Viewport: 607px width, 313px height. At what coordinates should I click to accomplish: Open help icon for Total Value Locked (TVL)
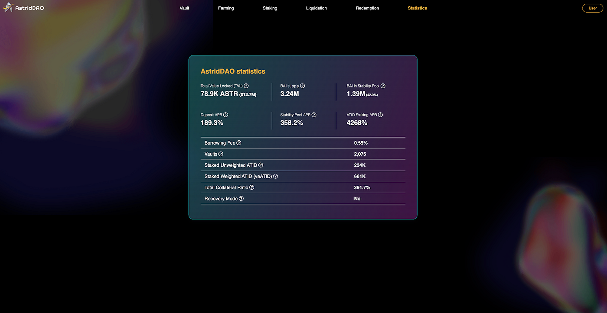pos(246,86)
